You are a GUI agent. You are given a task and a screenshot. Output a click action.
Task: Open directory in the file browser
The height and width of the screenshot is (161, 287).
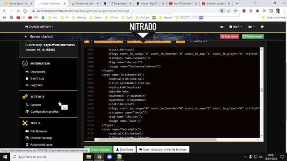coord(163,149)
